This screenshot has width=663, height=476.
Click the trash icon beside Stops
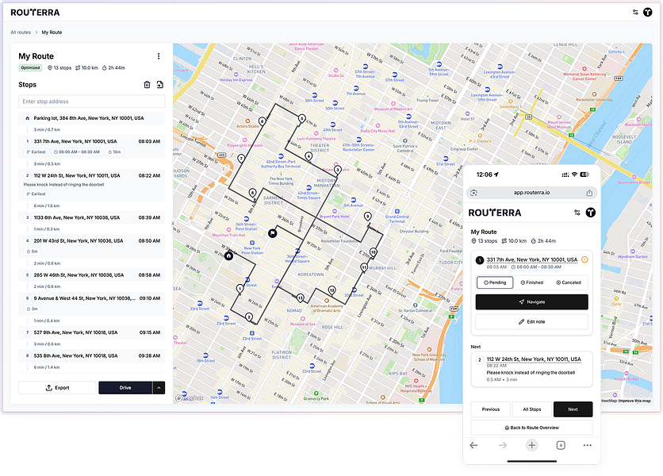pyautogui.click(x=148, y=85)
